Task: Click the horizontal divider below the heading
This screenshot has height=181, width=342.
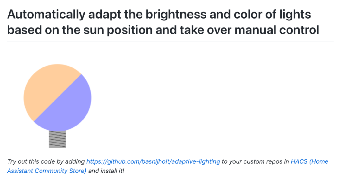Action: pyautogui.click(x=170, y=41)
